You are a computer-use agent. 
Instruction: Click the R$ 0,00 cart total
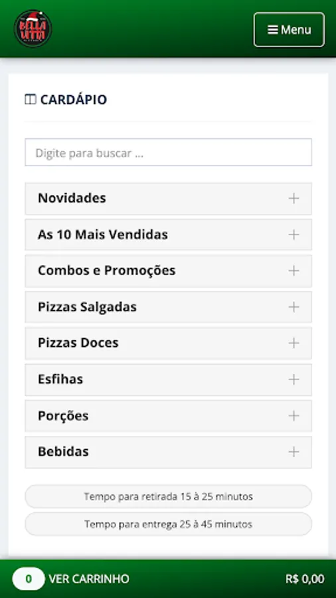point(305,579)
